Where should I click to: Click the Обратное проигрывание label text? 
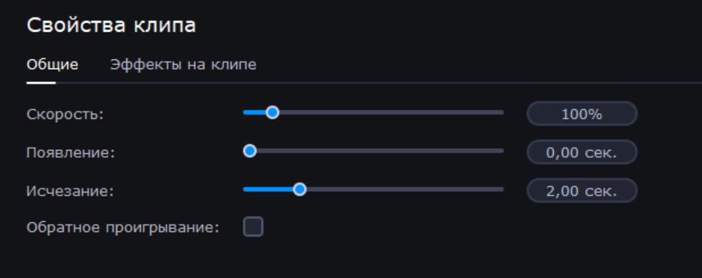click(124, 228)
